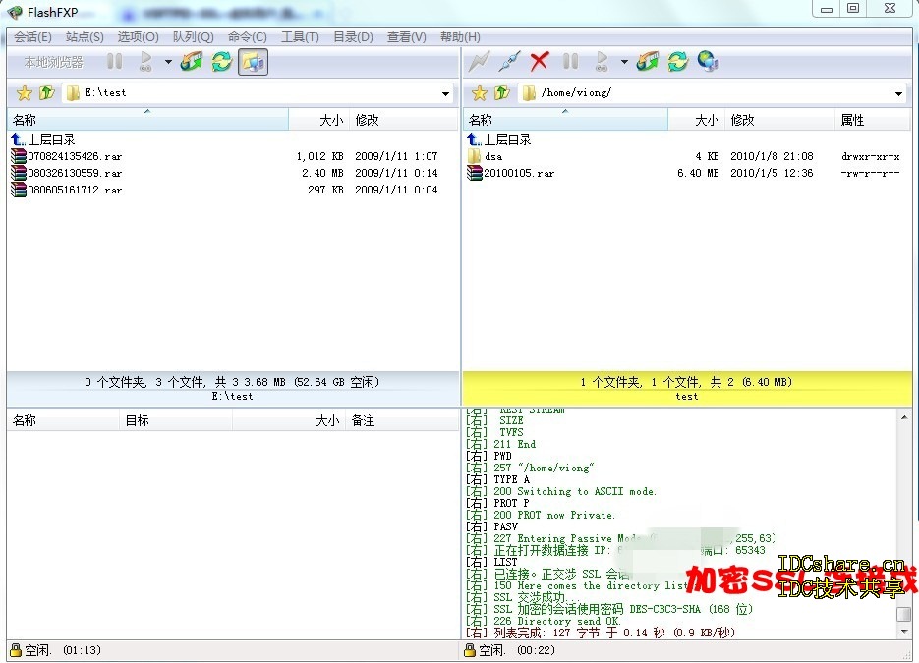Screen dimensions: 919x663
Task: Click the left pane folder transfer icon
Action: point(192,62)
